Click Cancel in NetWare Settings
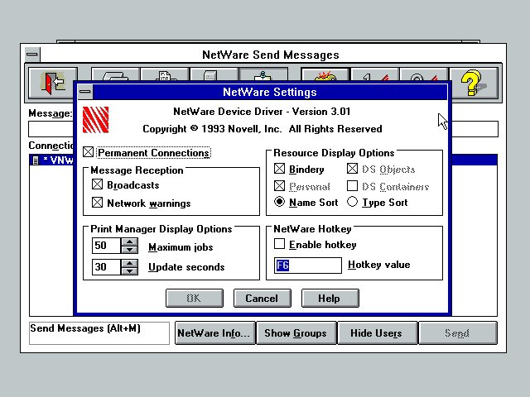Viewport: 530px width, 397px height. point(262,298)
